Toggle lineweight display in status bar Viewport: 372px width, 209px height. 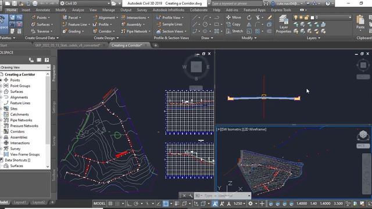coord(177,204)
